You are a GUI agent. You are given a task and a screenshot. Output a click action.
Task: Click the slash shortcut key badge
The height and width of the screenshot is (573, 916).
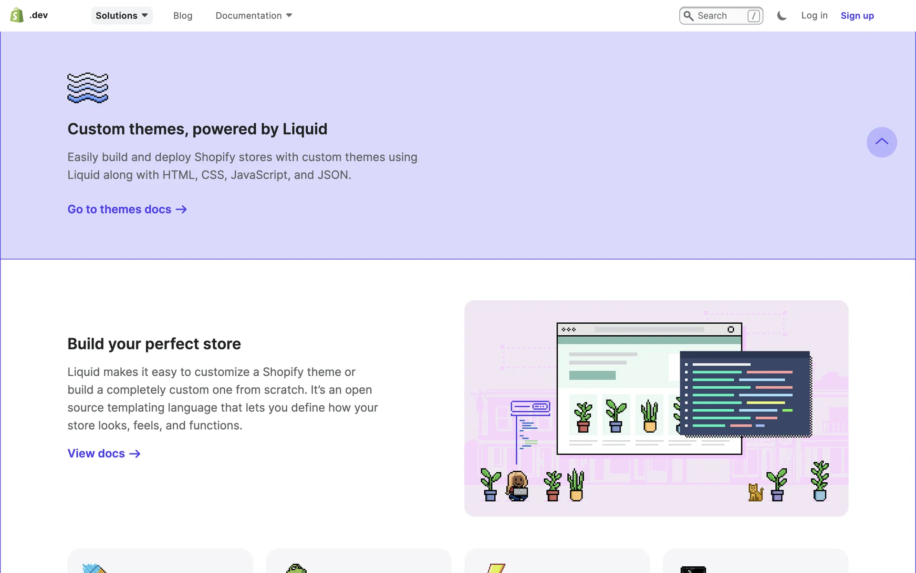(x=753, y=16)
